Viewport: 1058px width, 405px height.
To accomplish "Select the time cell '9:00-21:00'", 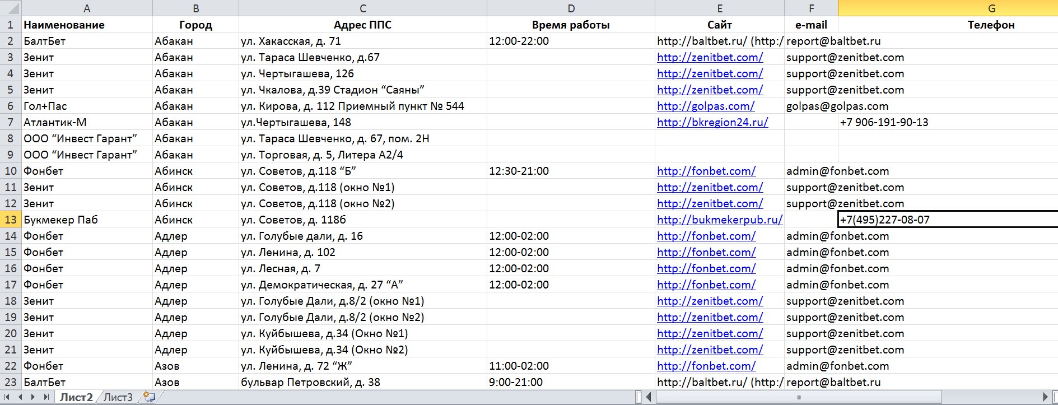I will [571, 382].
